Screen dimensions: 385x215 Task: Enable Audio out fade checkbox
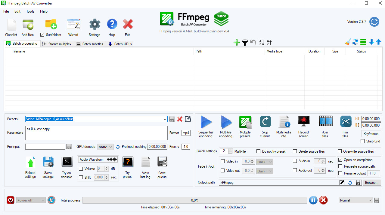click(x=295, y=170)
